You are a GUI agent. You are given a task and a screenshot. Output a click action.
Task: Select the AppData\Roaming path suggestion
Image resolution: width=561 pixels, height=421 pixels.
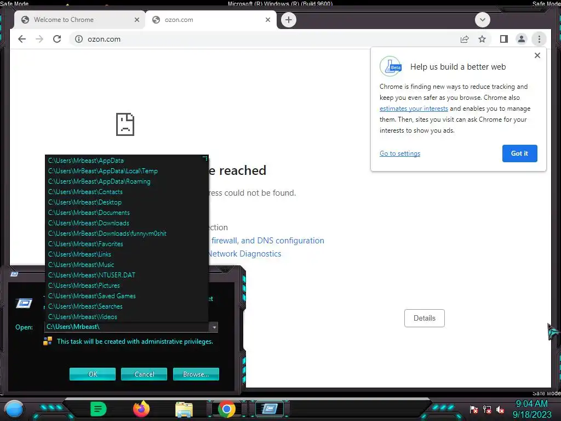pos(127,181)
